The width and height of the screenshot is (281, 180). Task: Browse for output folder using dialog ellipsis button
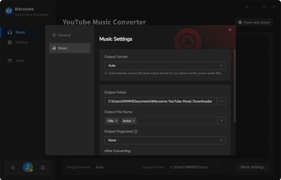(222, 101)
